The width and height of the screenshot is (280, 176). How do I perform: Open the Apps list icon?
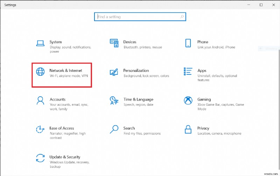(x=188, y=72)
